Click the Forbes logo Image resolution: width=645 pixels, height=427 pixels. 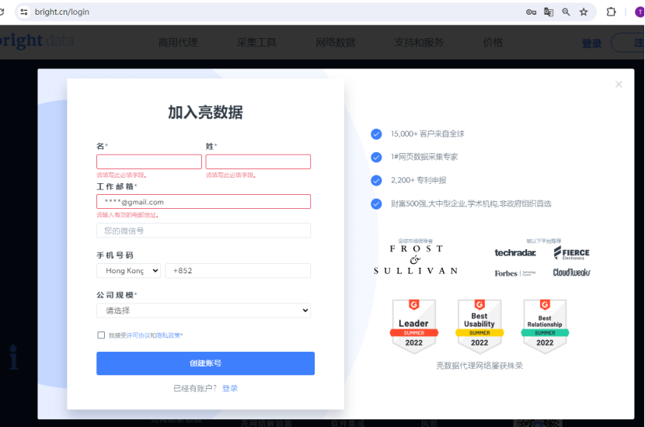tap(515, 273)
